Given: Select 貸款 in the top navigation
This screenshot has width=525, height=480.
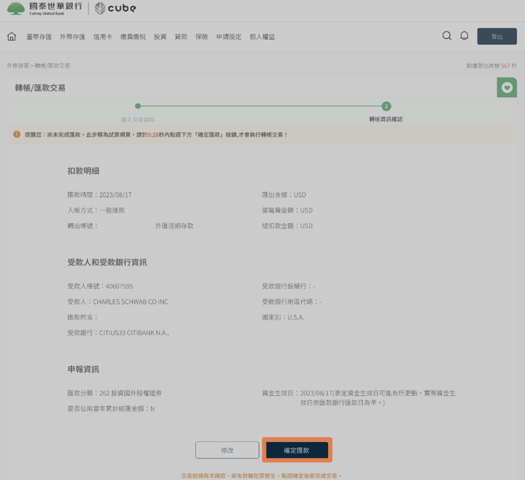Looking at the screenshot, I should click(180, 36).
